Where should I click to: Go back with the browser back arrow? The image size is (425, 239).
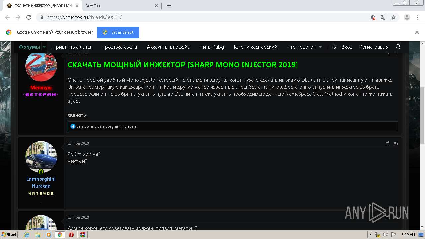click(x=7, y=17)
